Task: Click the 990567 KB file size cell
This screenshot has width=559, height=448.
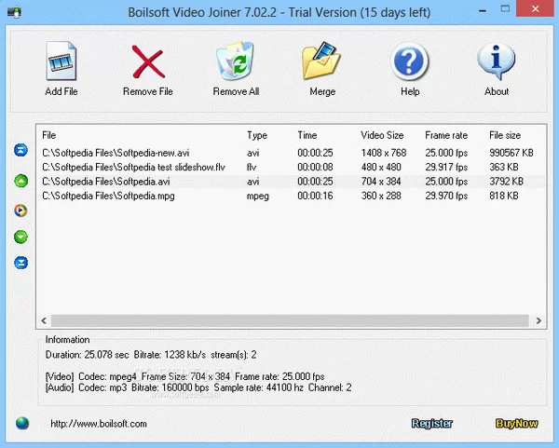Action: click(511, 153)
